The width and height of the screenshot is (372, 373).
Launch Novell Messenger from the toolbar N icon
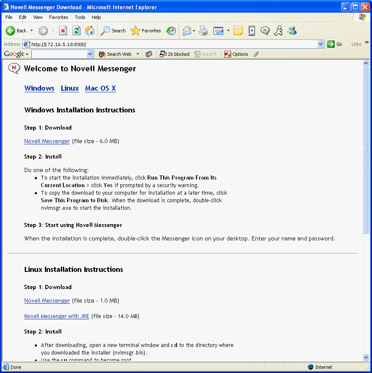click(265, 31)
